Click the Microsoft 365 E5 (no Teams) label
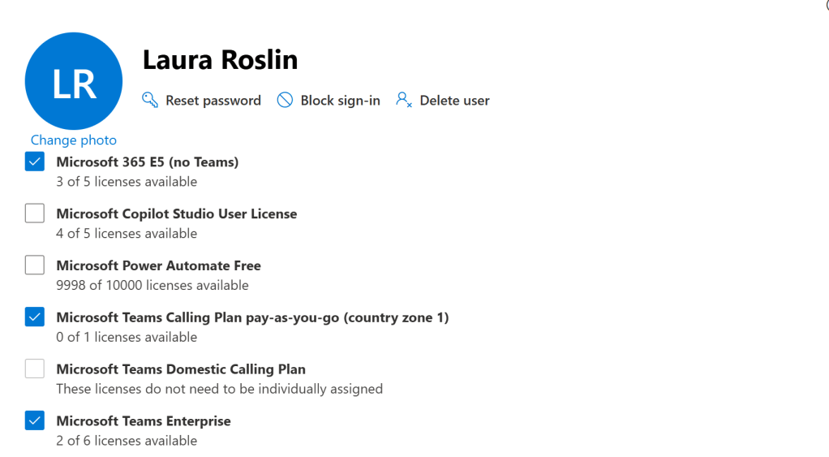Screen dimensions: 829x457 [148, 162]
